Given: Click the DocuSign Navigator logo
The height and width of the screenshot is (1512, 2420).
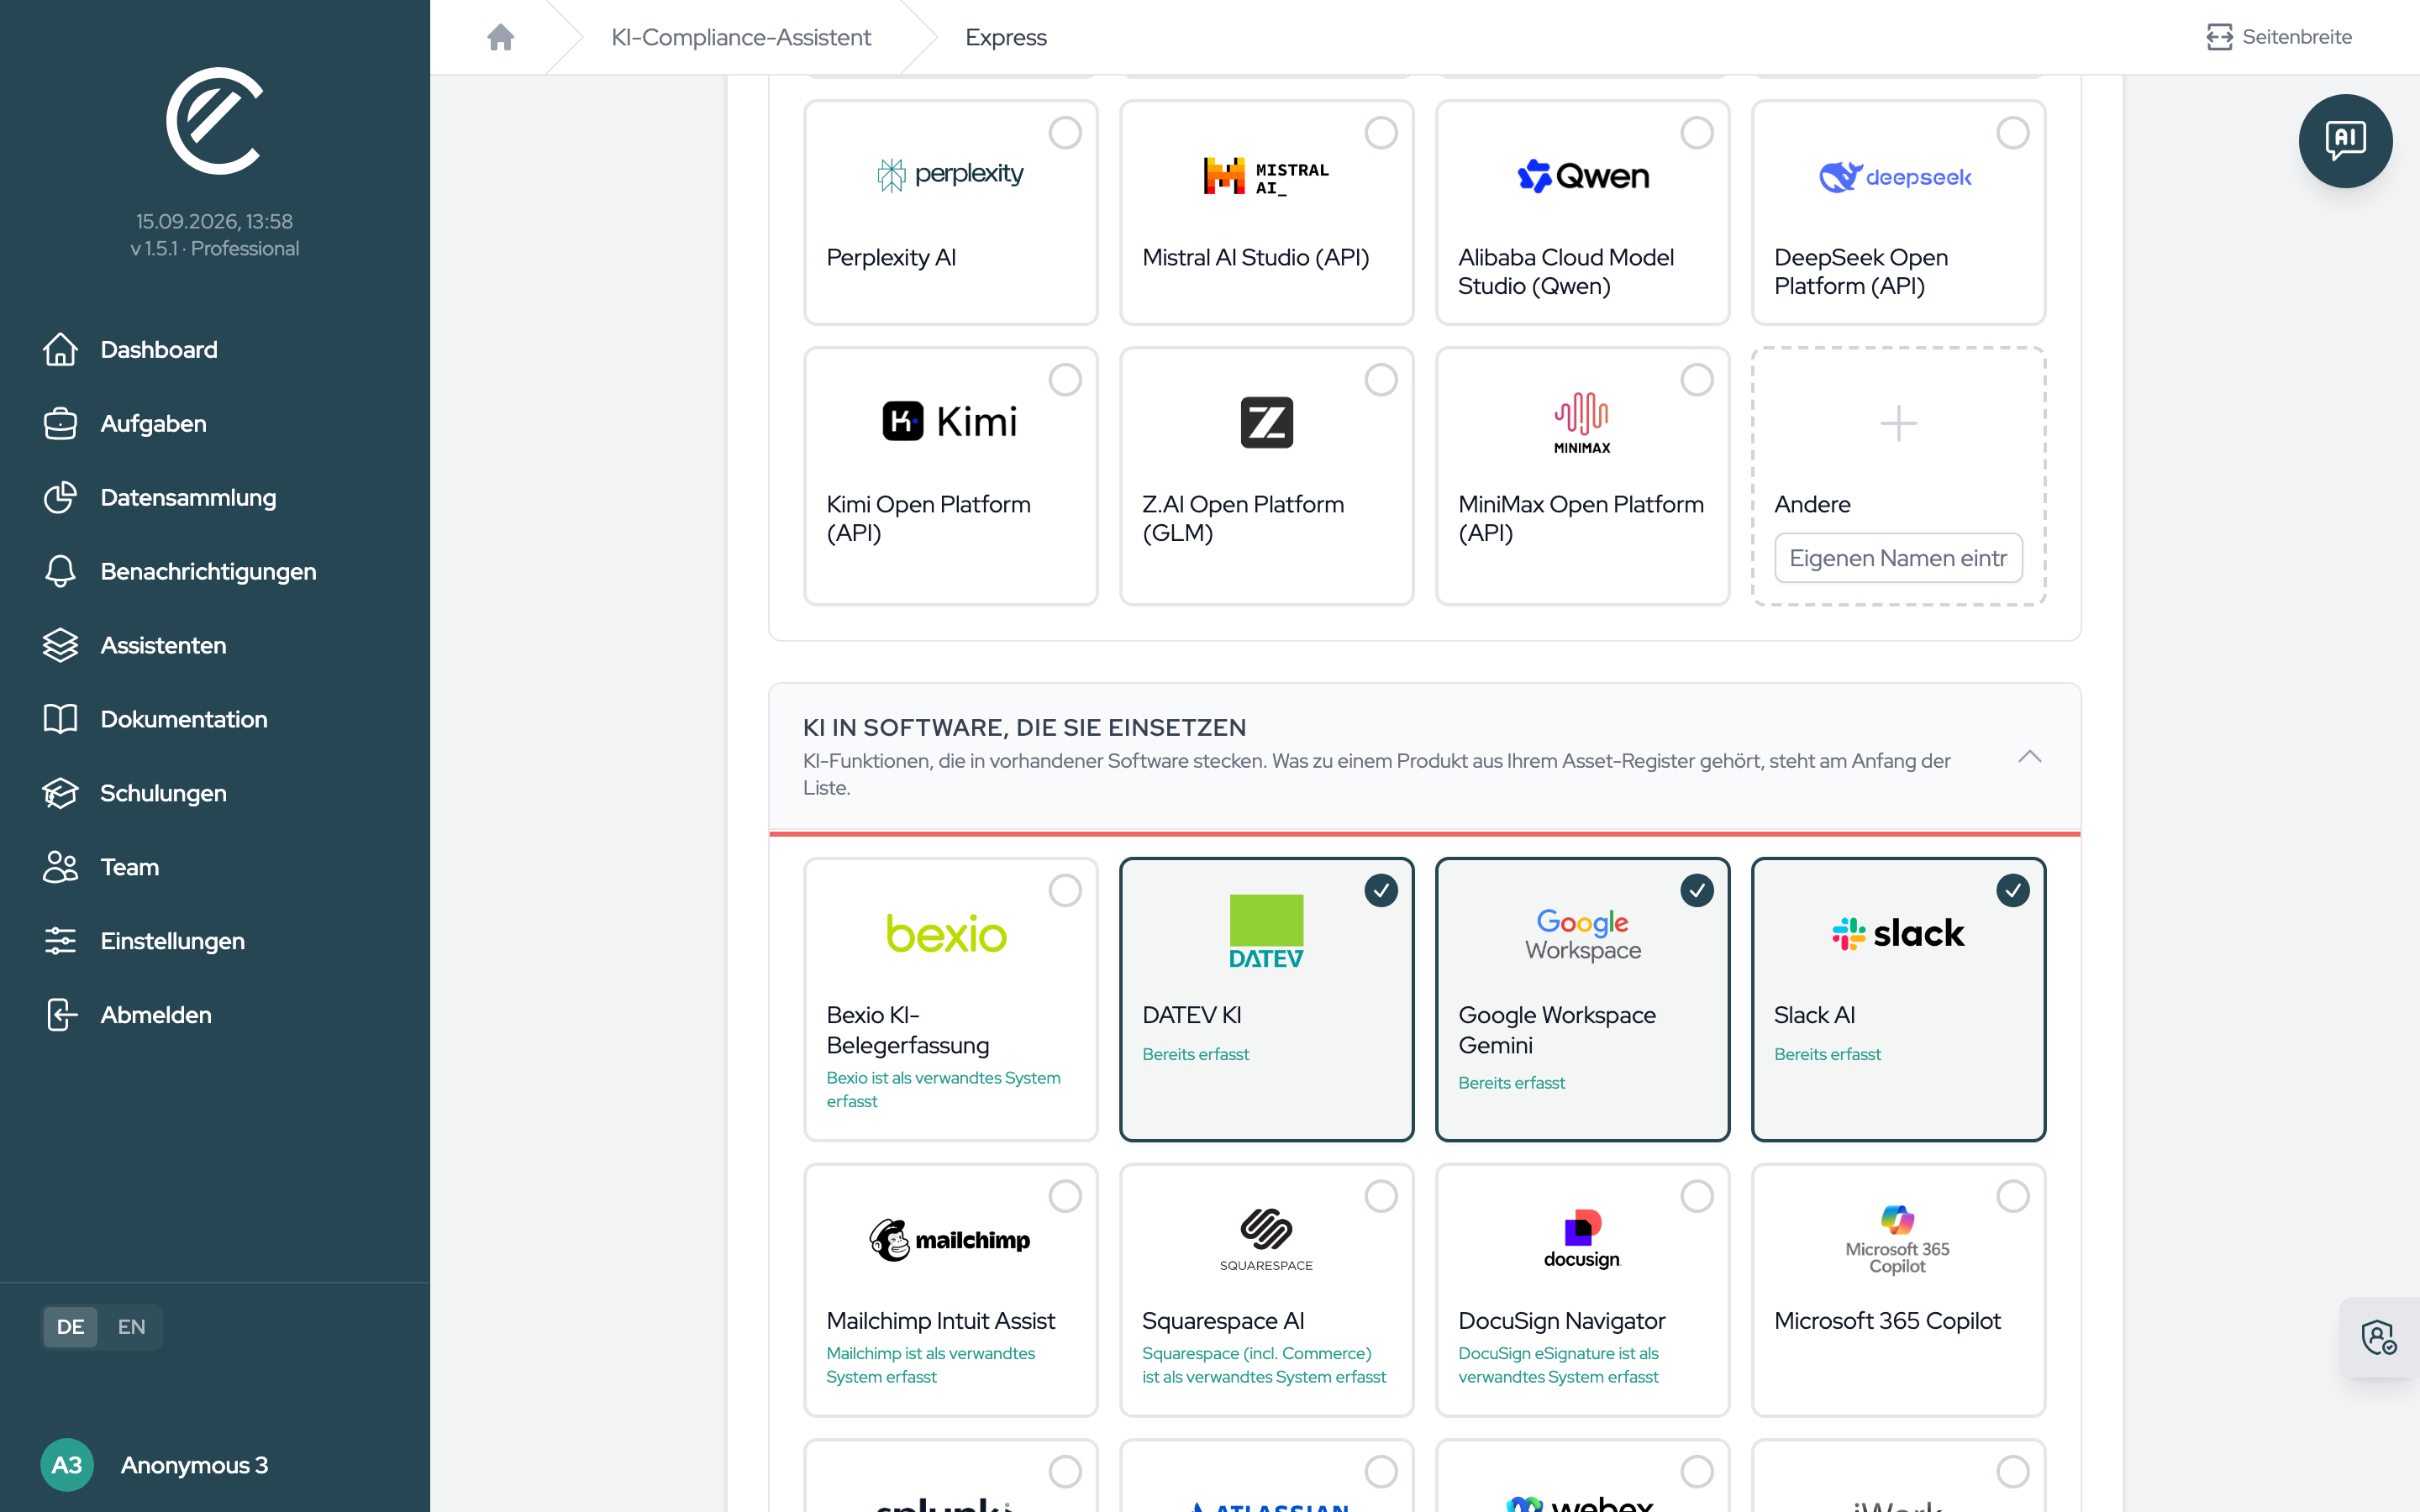Looking at the screenshot, I should [x=1582, y=1240].
